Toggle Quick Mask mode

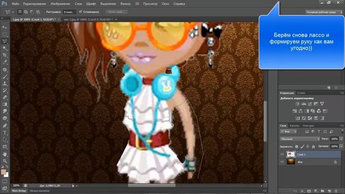(5, 181)
